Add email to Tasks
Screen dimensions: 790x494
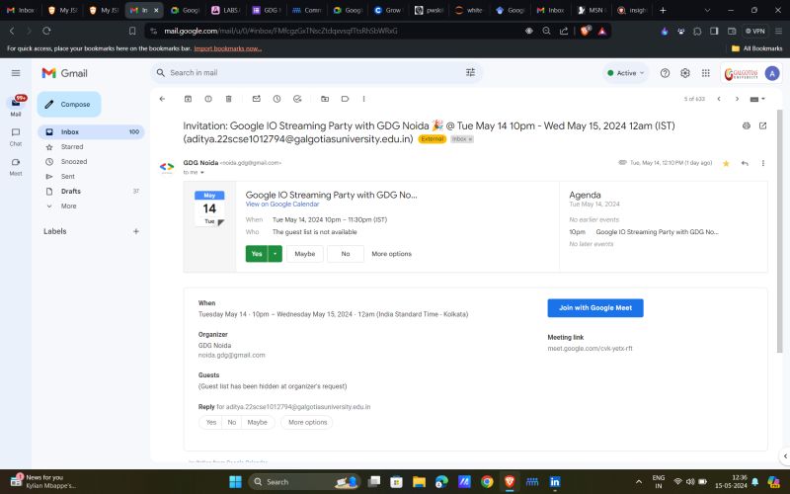[297, 99]
